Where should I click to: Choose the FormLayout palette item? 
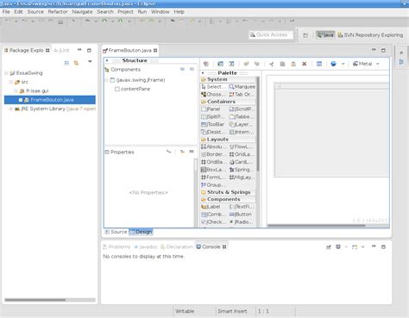(x=213, y=178)
